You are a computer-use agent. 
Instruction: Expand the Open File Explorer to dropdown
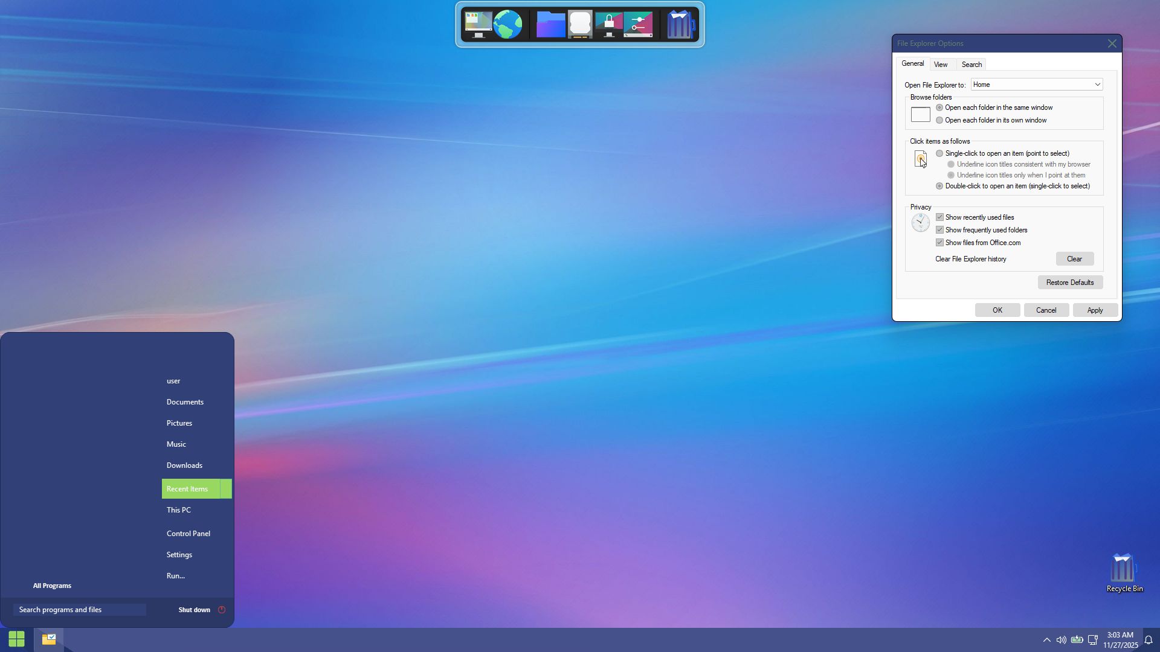[1097, 85]
